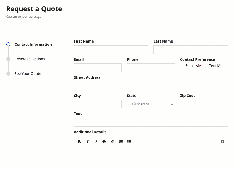Click the "Zip Code" label
This screenshot has width=234, height=169.
pos(188,96)
